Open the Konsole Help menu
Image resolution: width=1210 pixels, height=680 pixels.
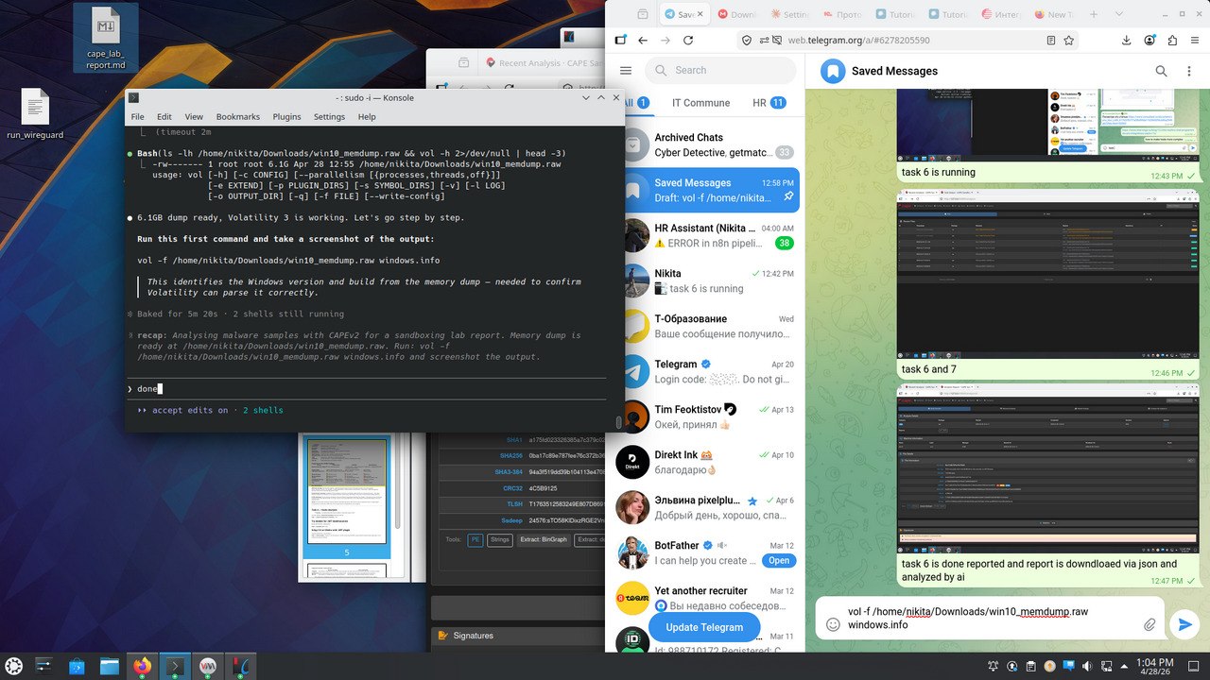[x=367, y=117]
